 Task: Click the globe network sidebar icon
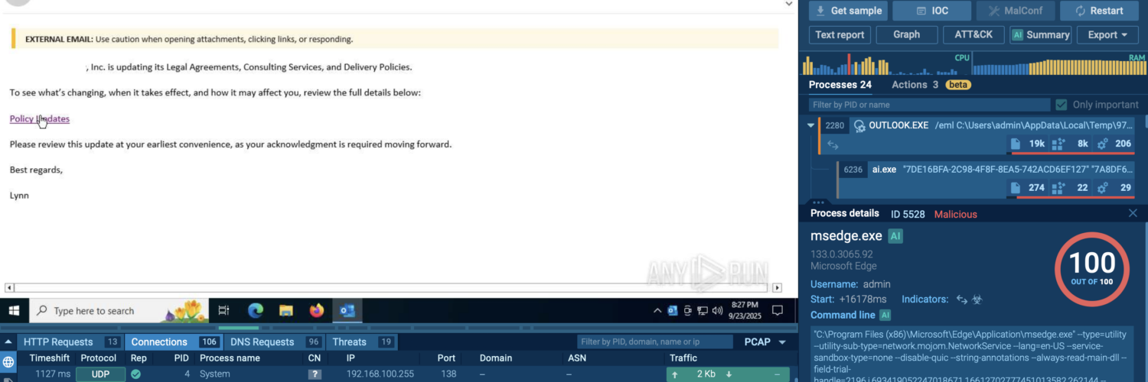[x=8, y=362]
